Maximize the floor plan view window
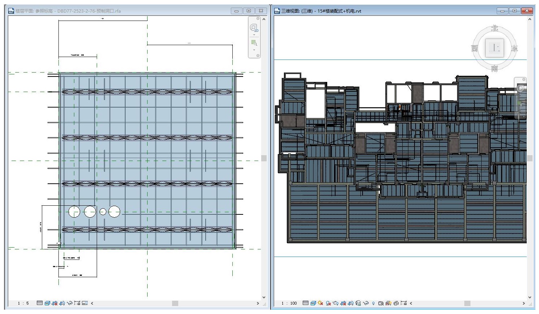Screen dimensions: 539x314 pos(249,11)
